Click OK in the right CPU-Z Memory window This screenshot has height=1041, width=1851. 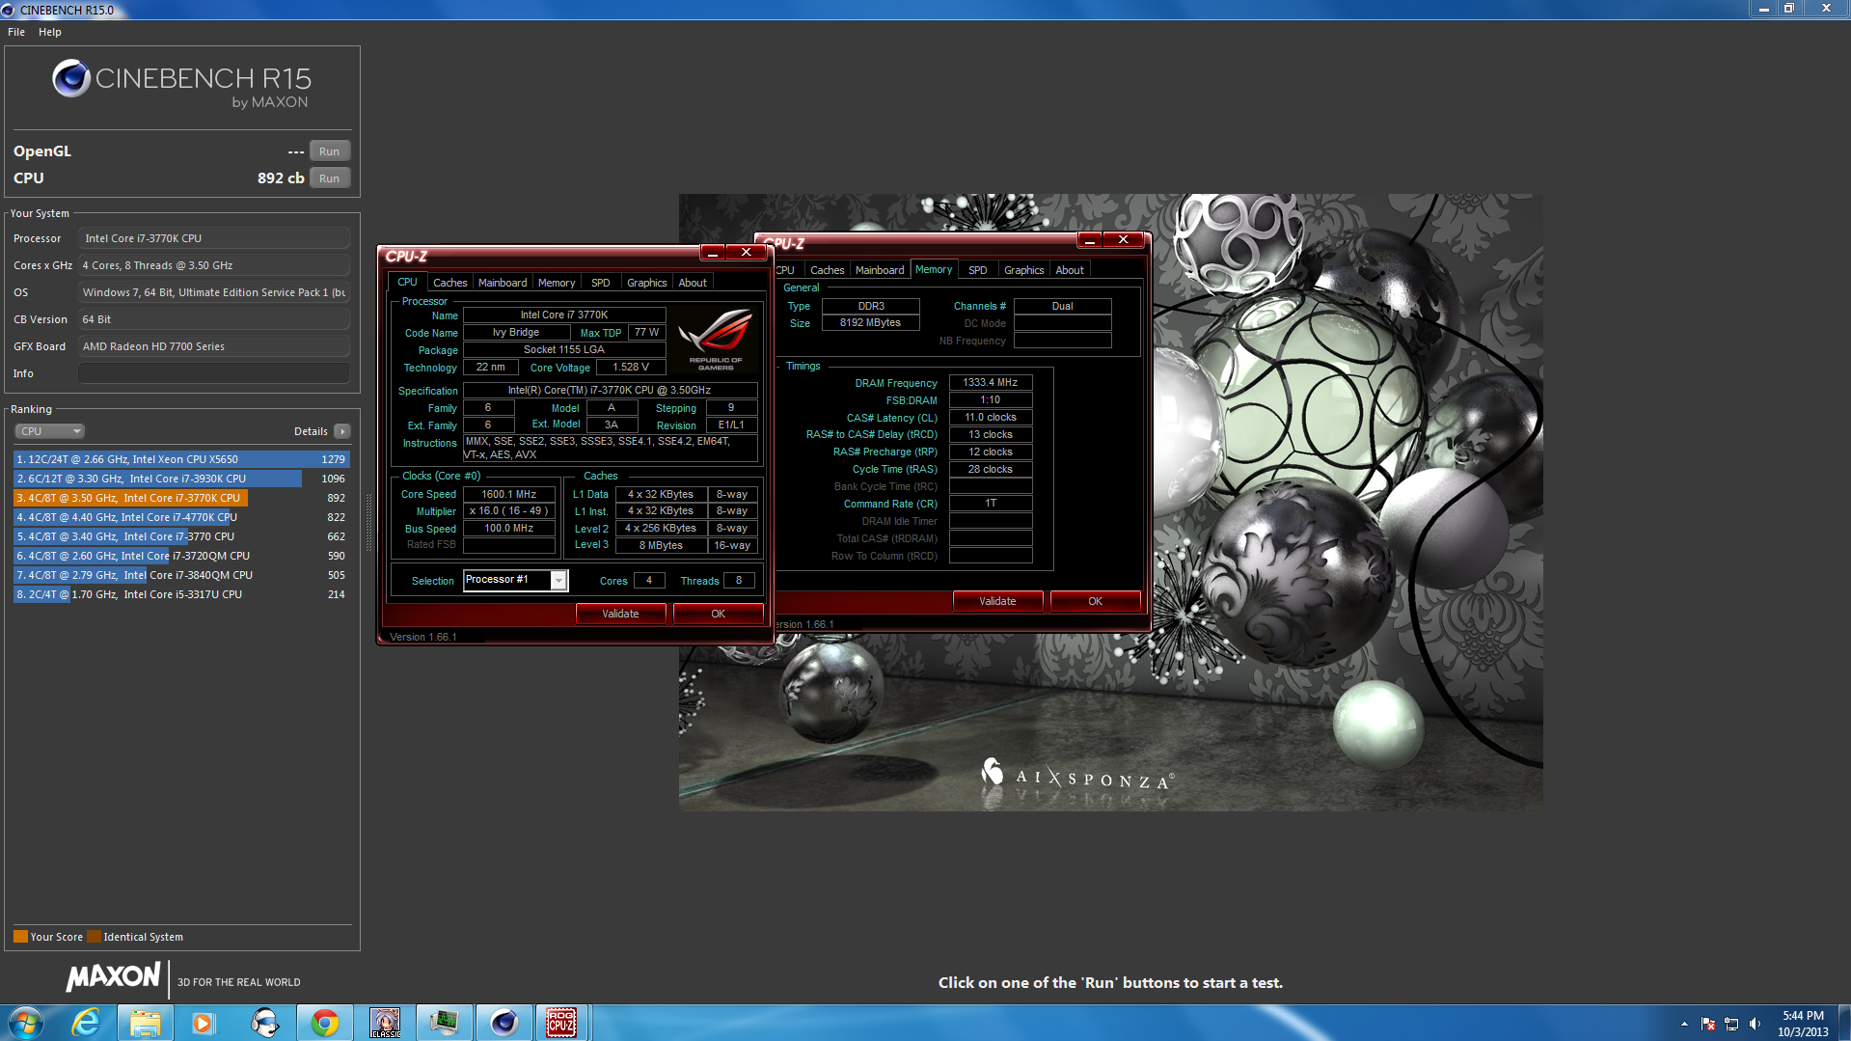pyautogui.click(x=1096, y=601)
